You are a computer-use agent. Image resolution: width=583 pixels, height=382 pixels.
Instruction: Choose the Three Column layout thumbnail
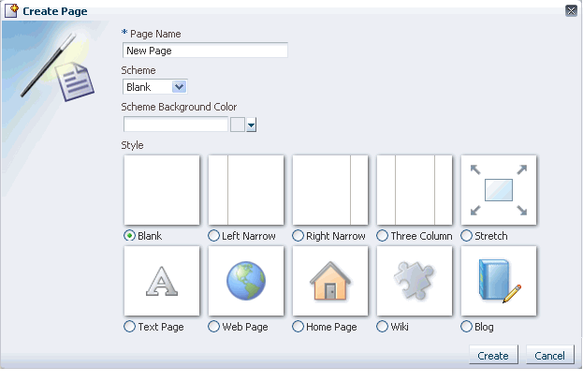[x=414, y=190]
